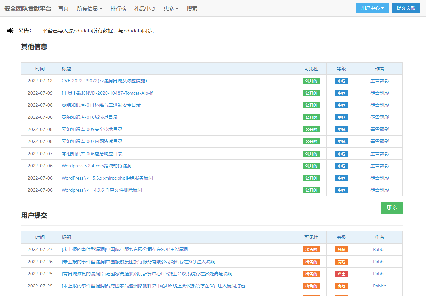Open 零组知识库-009安全技术目录 link

92,129
